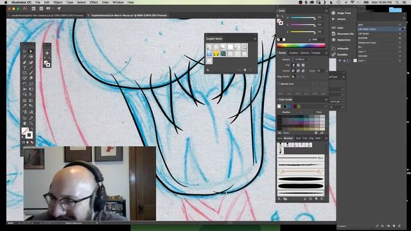Open the Document Info panel
Image resolution: width=411 pixels, height=231 pixels.
tap(342, 34)
